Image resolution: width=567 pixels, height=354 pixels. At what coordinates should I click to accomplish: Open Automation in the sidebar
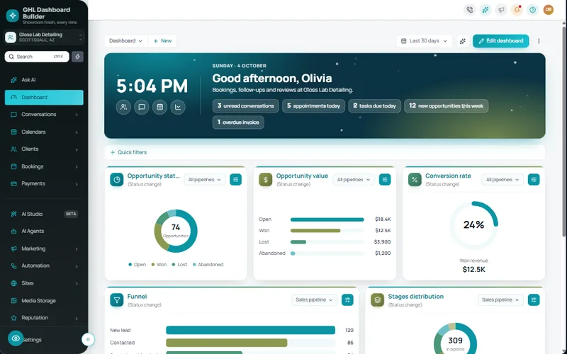coord(44,265)
